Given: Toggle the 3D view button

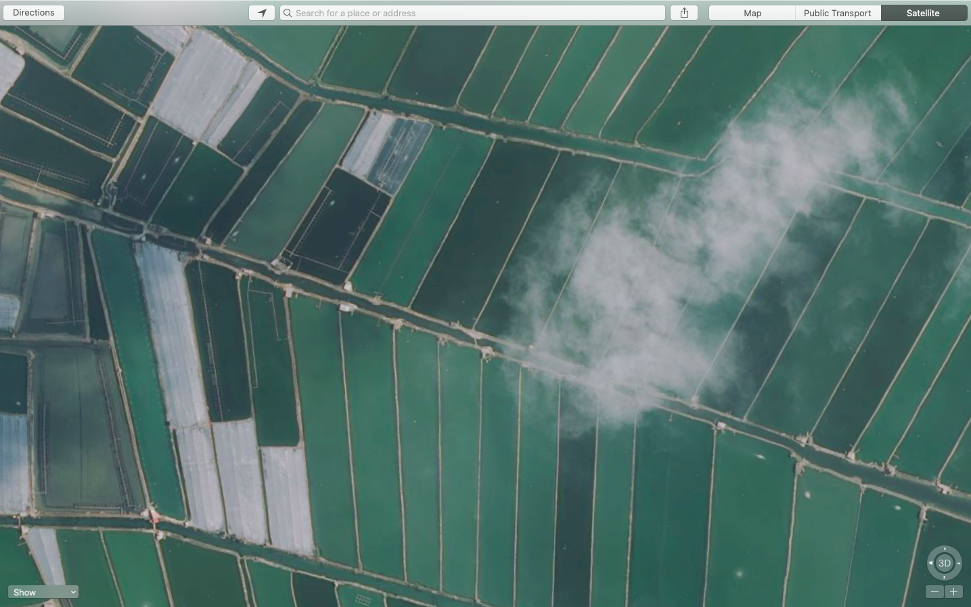Looking at the screenshot, I should tap(945, 563).
